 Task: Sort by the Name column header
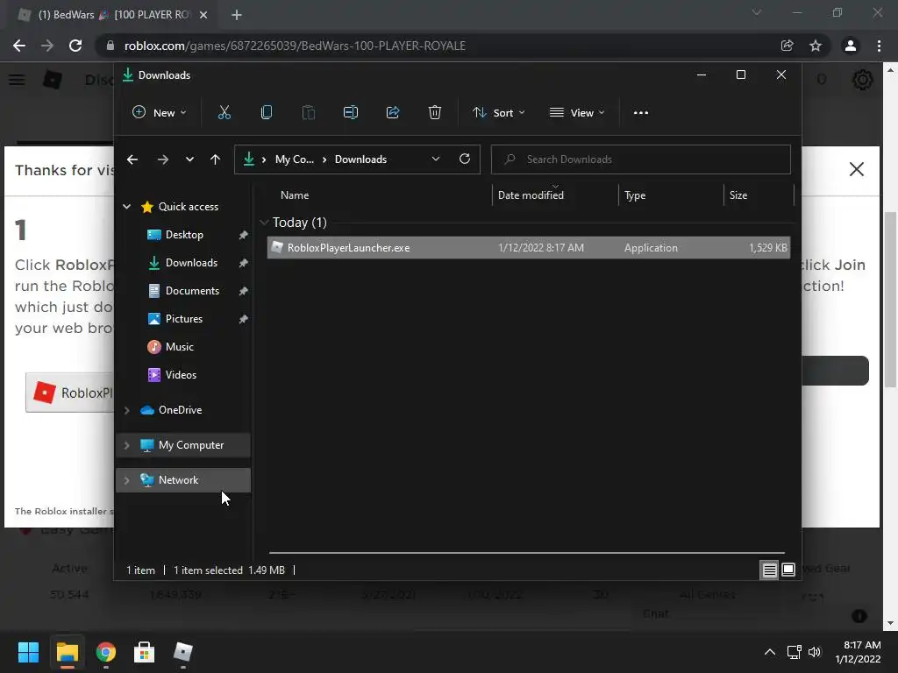(x=295, y=195)
